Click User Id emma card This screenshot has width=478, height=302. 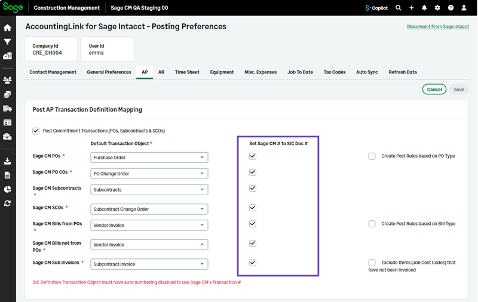tap(108, 50)
